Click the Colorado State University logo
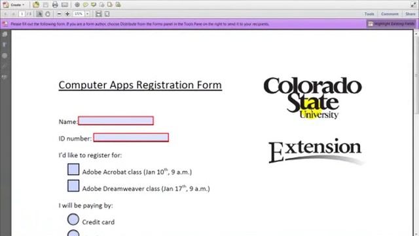The width and height of the screenshot is (419, 236). [x=313, y=98]
